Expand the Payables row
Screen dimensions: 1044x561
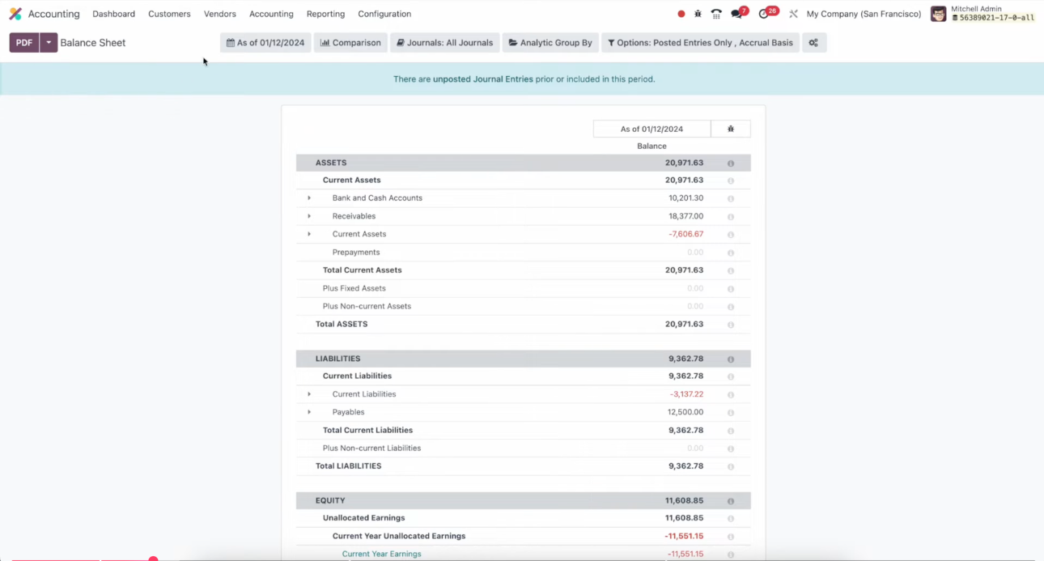pos(309,412)
